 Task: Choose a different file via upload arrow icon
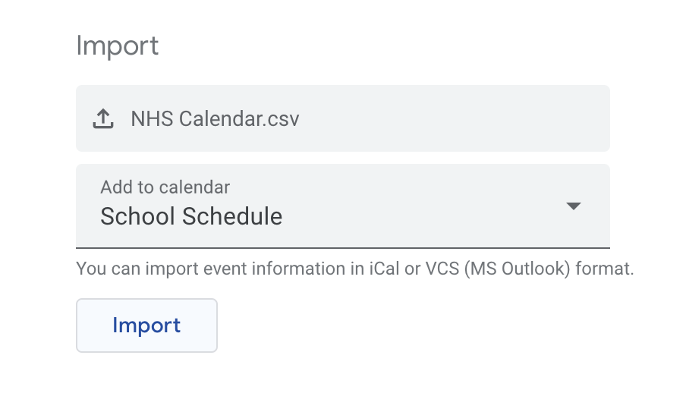[x=103, y=118]
